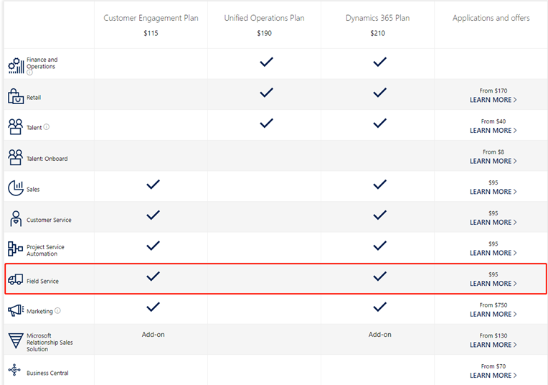
Task: Click the Dynamics 365 Plan checkmark for Customer Service
Action: [379, 215]
